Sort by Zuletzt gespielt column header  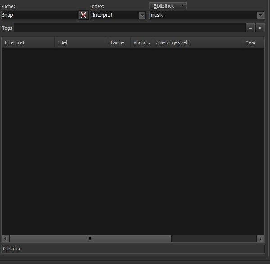tap(198, 42)
